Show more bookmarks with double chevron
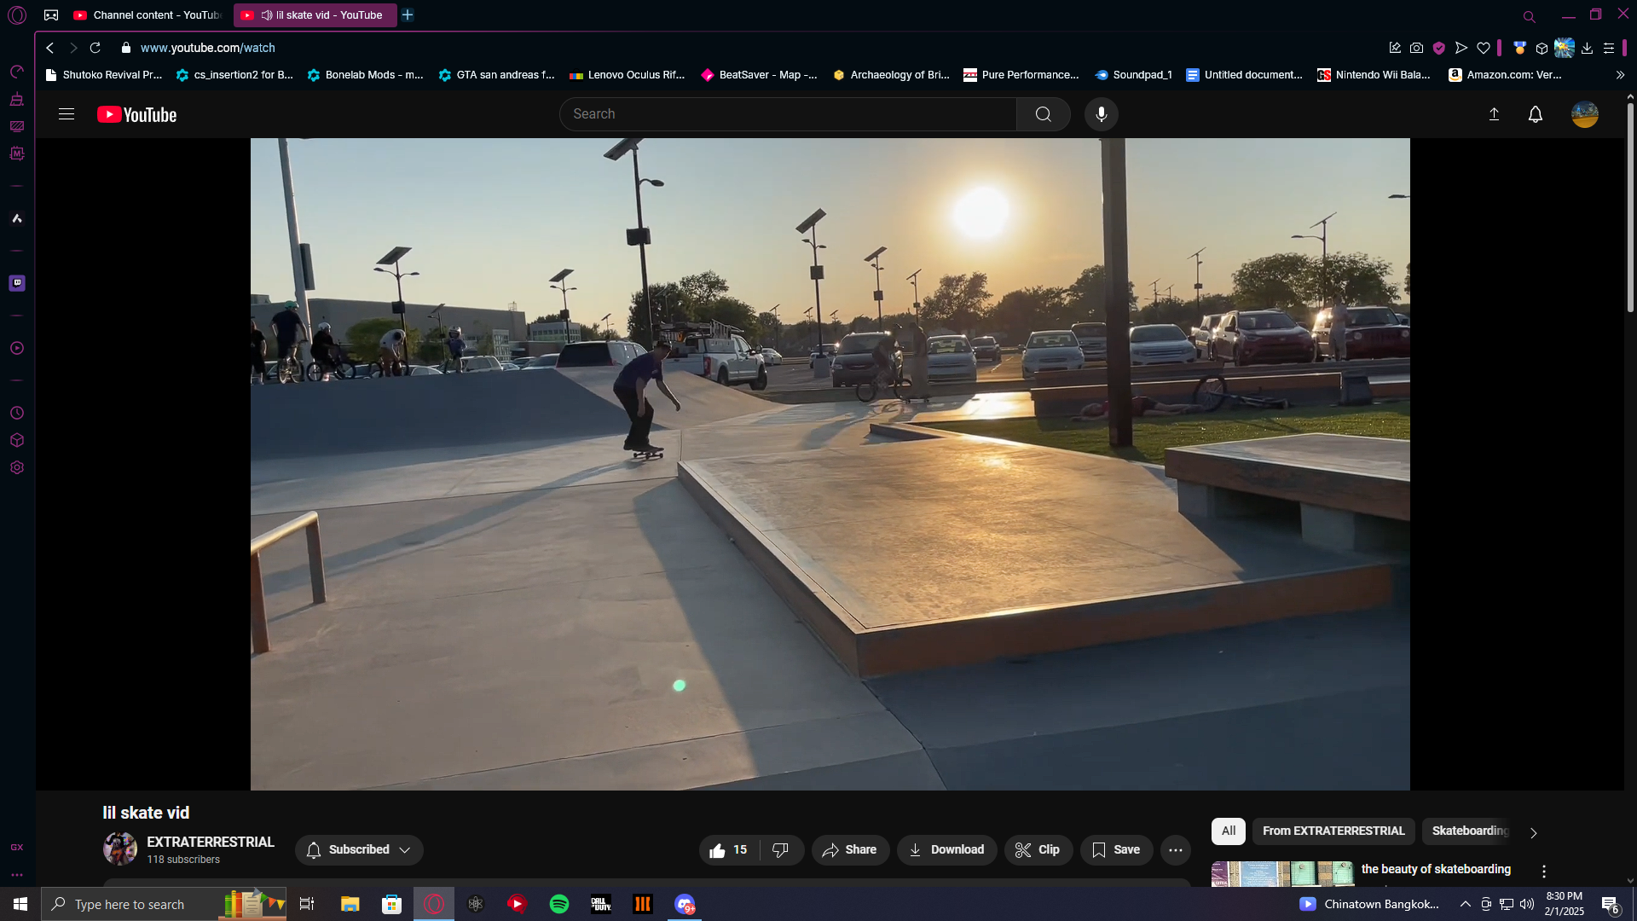Image resolution: width=1637 pixels, height=921 pixels. point(1620,75)
